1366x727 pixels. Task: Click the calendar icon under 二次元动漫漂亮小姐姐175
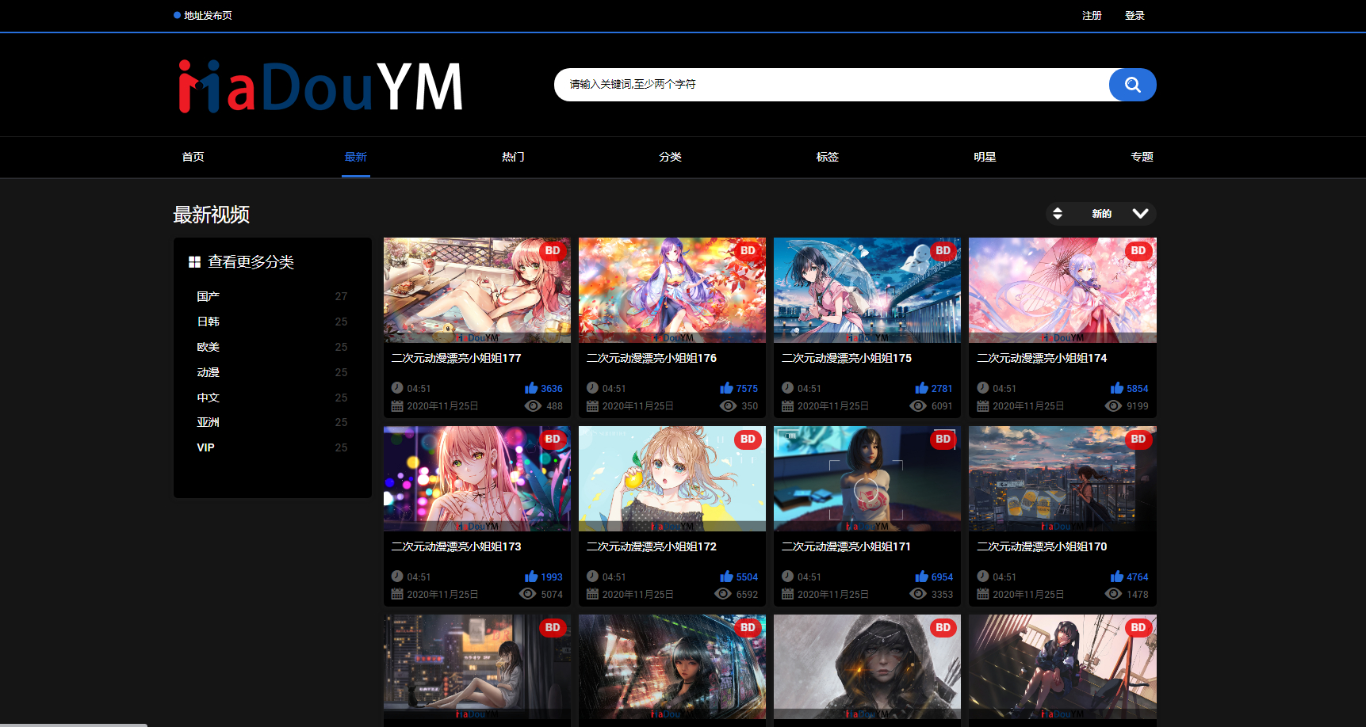pyautogui.click(x=787, y=405)
